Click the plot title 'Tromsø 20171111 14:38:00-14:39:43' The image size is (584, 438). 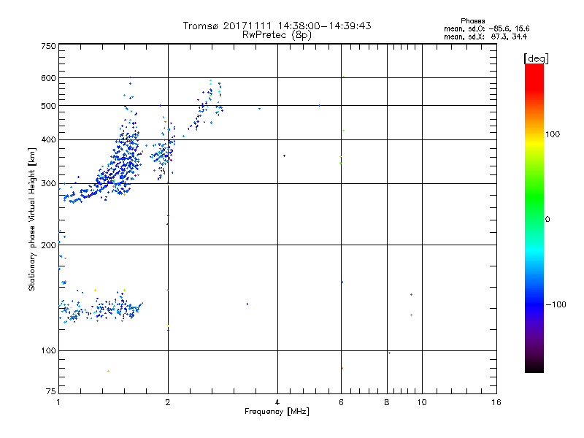277,26
